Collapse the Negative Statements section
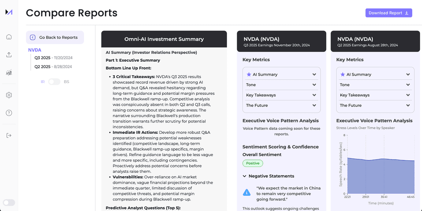The height and width of the screenshot is (211, 422). [245, 176]
